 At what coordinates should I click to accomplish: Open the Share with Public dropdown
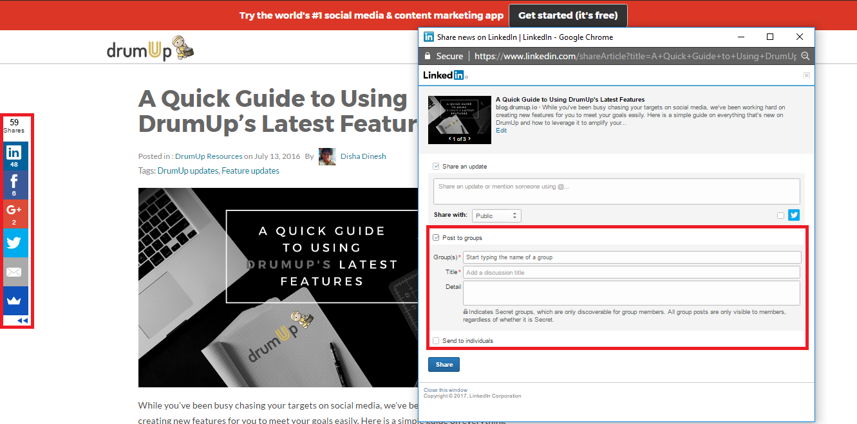[x=496, y=216]
